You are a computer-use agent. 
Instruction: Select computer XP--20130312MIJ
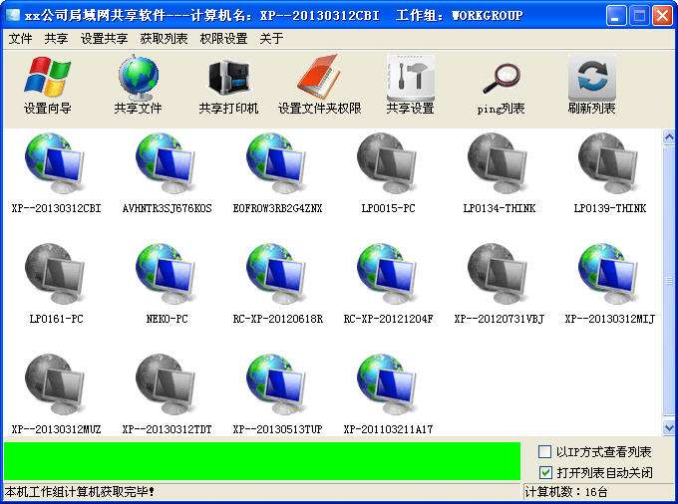pos(609,284)
